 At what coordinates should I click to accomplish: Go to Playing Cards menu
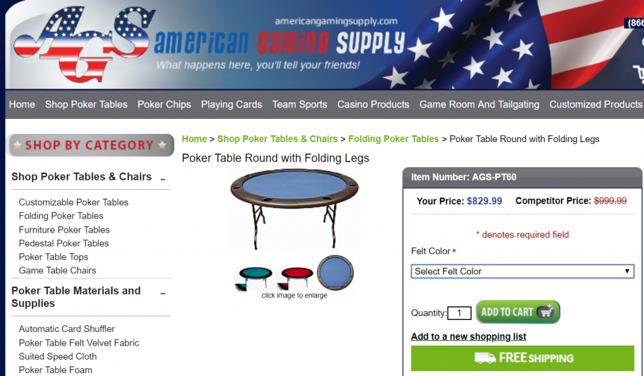pos(231,104)
